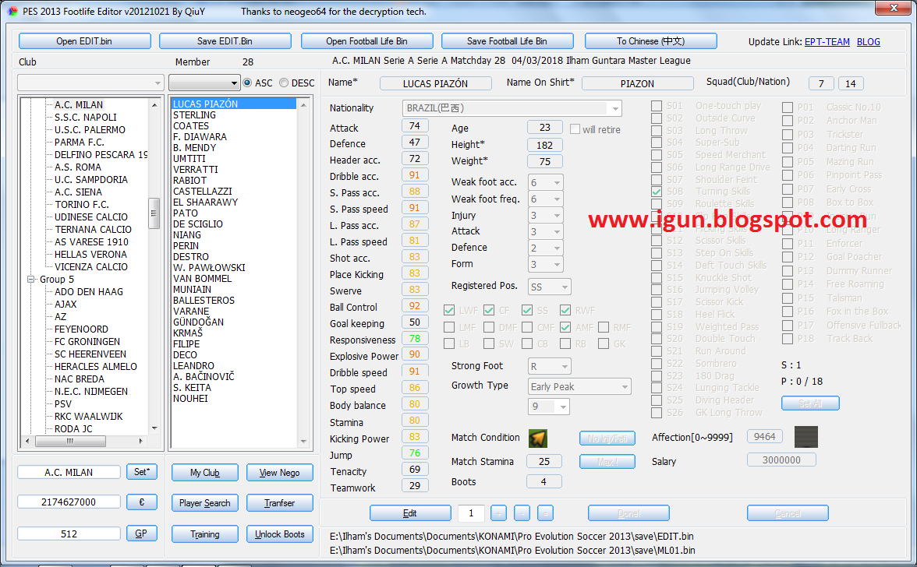This screenshot has width=917, height=567.
Task: Click the plus button next to Edit
Action: click(x=498, y=513)
